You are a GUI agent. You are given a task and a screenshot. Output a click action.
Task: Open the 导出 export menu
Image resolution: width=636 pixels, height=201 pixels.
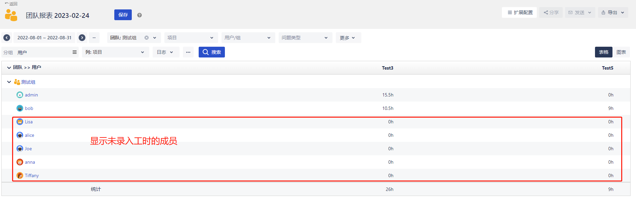point(613,12)
